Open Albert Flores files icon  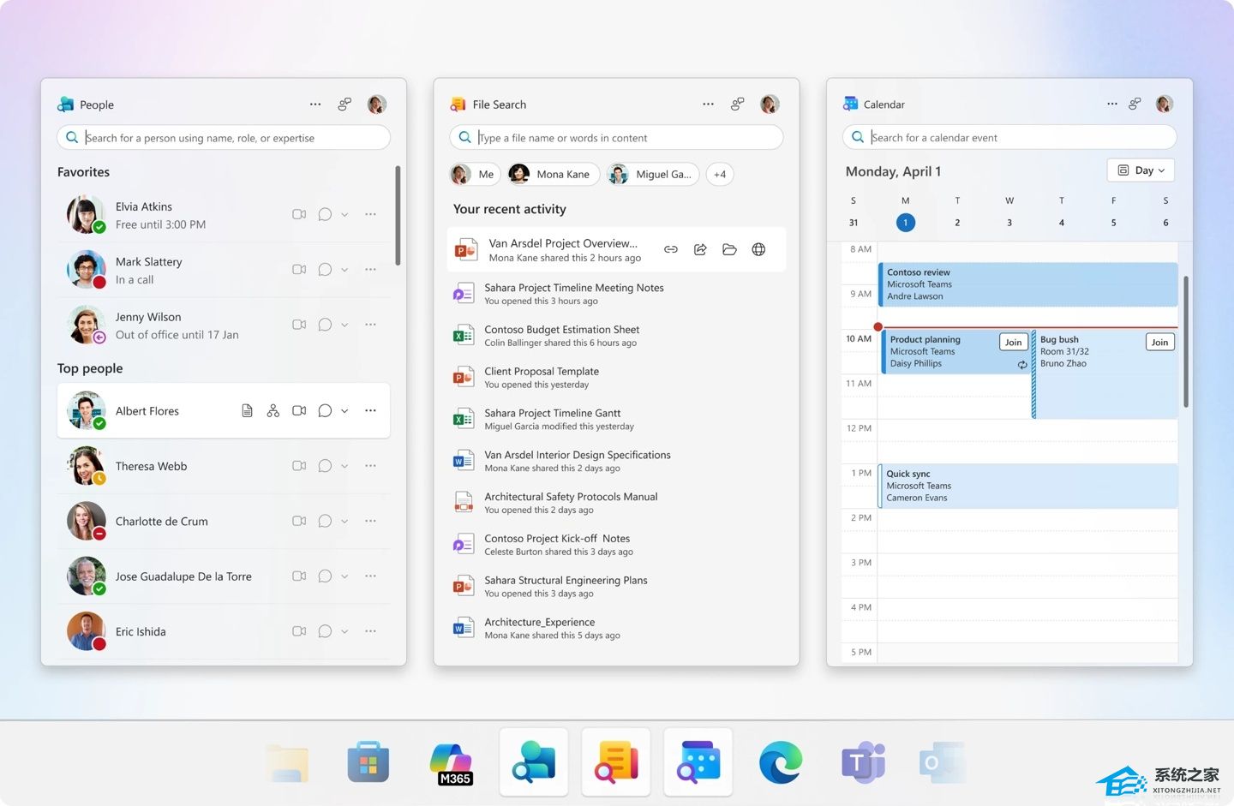tap(247, 411)
